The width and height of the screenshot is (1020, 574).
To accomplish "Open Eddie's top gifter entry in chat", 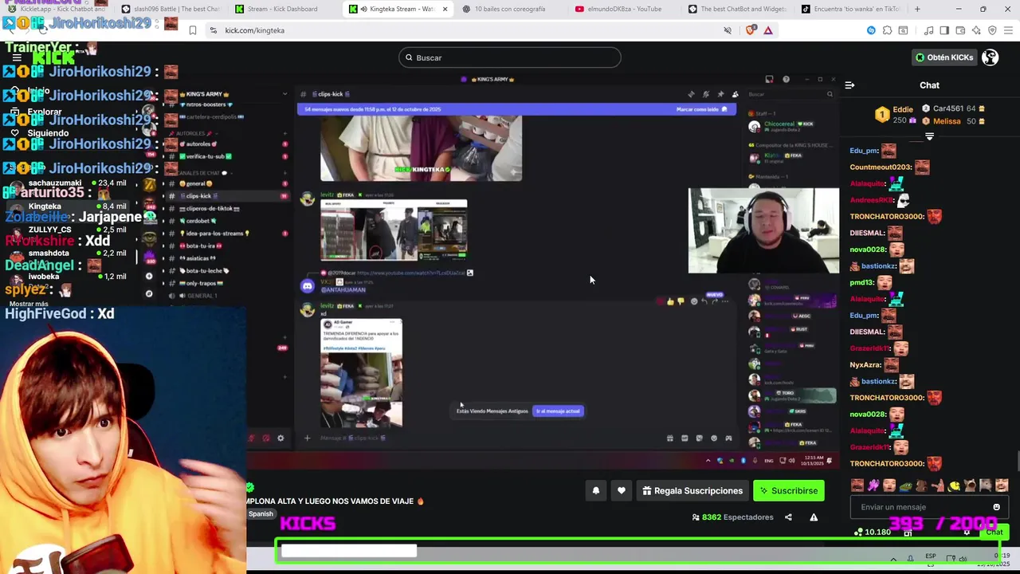I will tap(894, 115).
